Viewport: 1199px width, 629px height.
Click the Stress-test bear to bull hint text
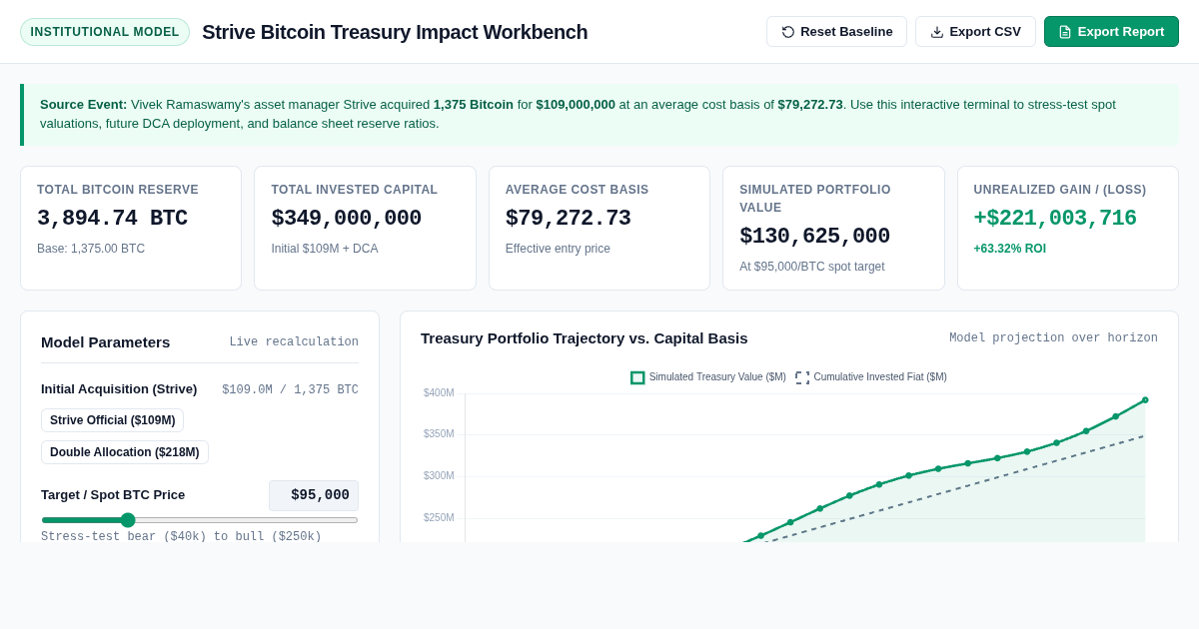click(182, 536)
